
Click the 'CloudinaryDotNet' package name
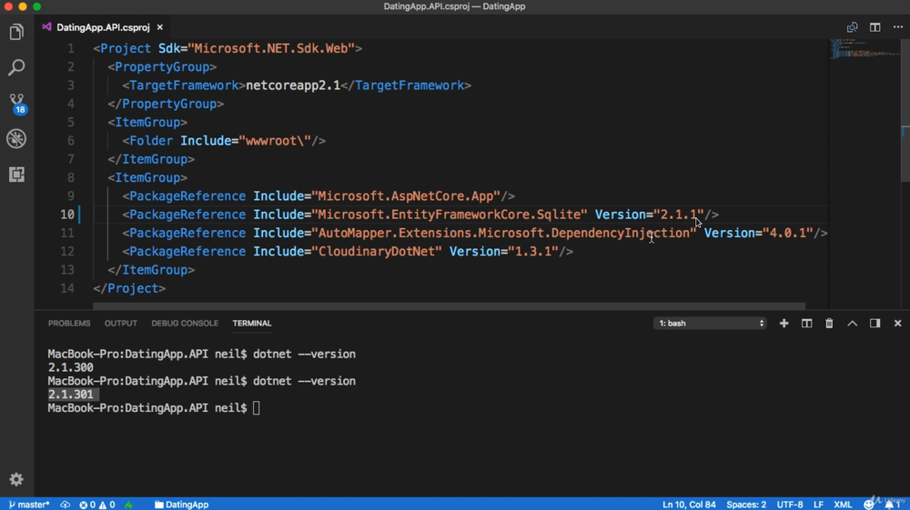[377, 252]
